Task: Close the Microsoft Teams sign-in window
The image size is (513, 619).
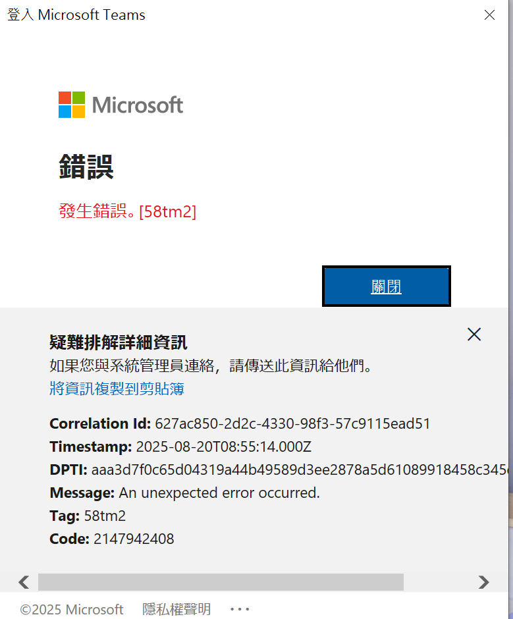Action: click(x=489, y=15)
